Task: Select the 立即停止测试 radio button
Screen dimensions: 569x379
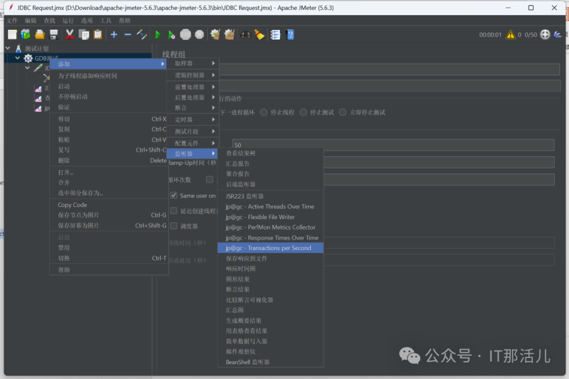Action: 342,113
